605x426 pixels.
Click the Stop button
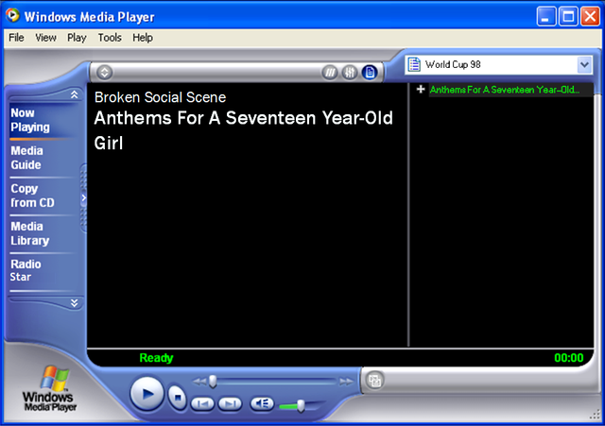[177, 397]
